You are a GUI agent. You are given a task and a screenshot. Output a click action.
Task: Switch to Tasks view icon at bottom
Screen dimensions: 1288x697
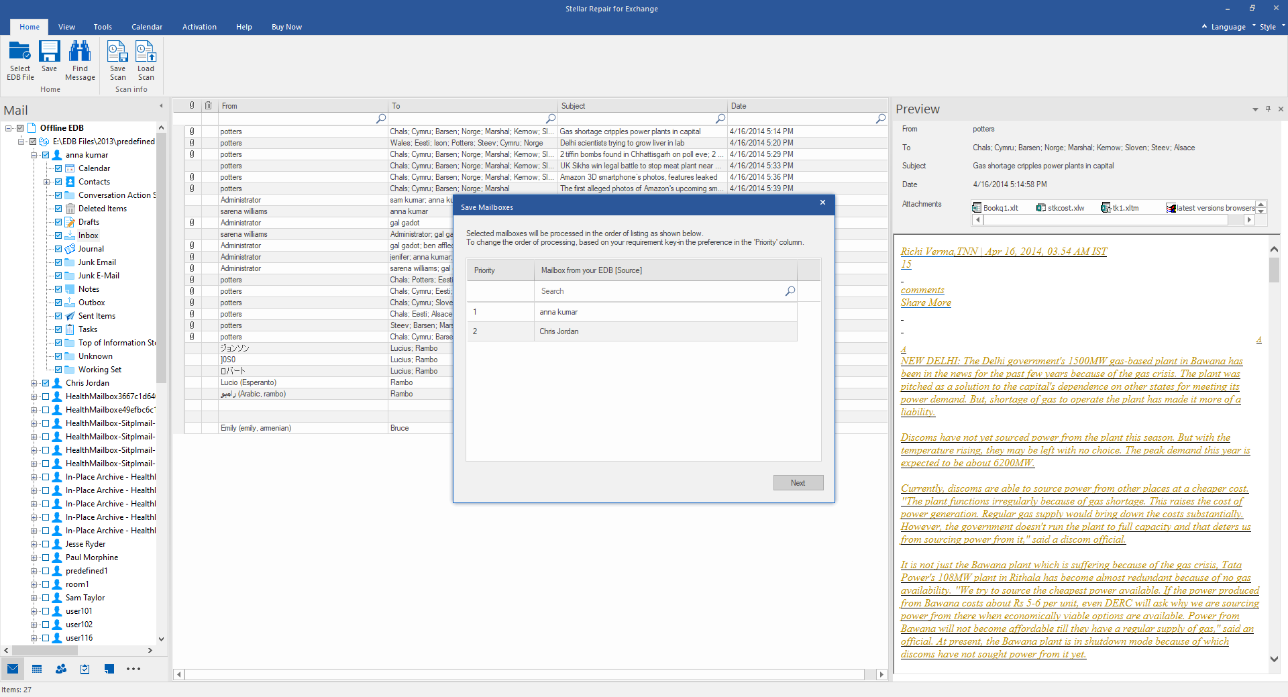click(85, 669)
